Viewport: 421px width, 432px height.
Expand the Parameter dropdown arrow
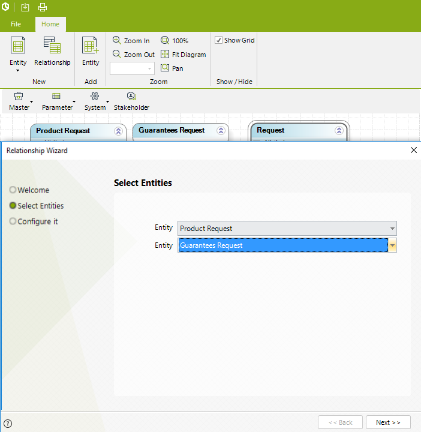(74, 101)
